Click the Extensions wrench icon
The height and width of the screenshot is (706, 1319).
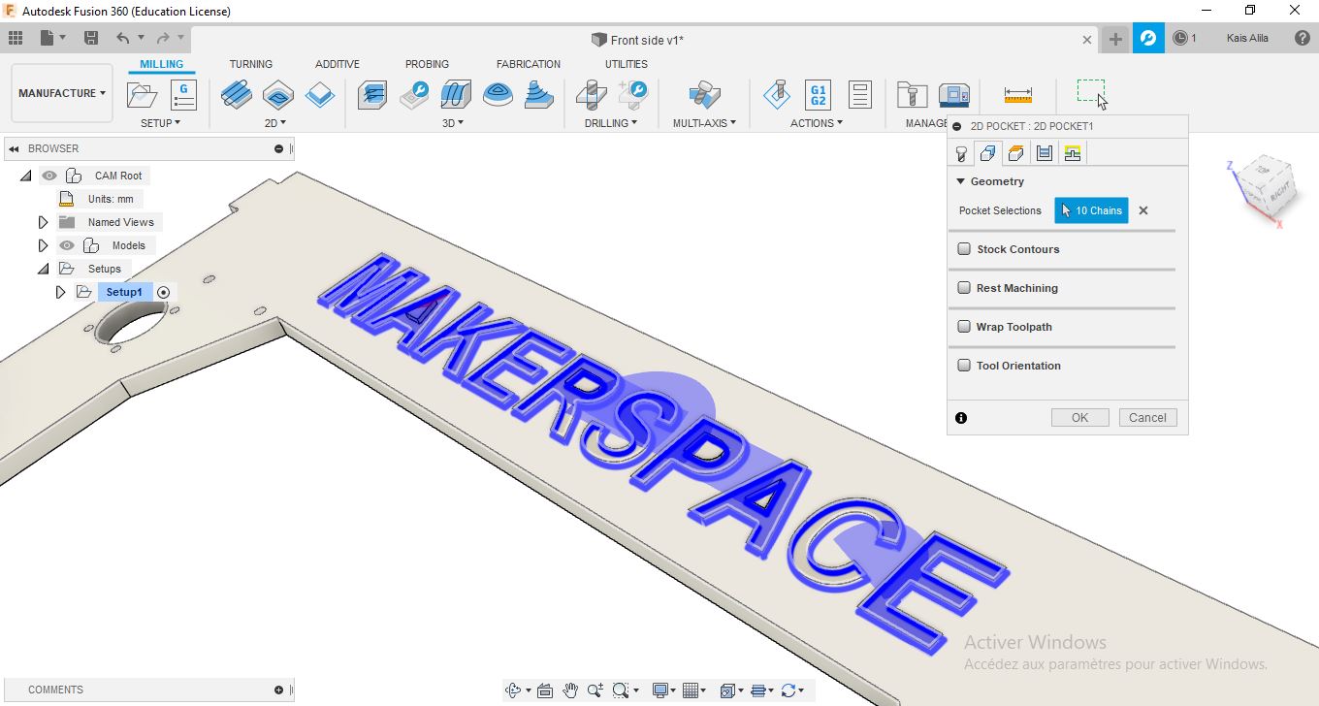1148,38
